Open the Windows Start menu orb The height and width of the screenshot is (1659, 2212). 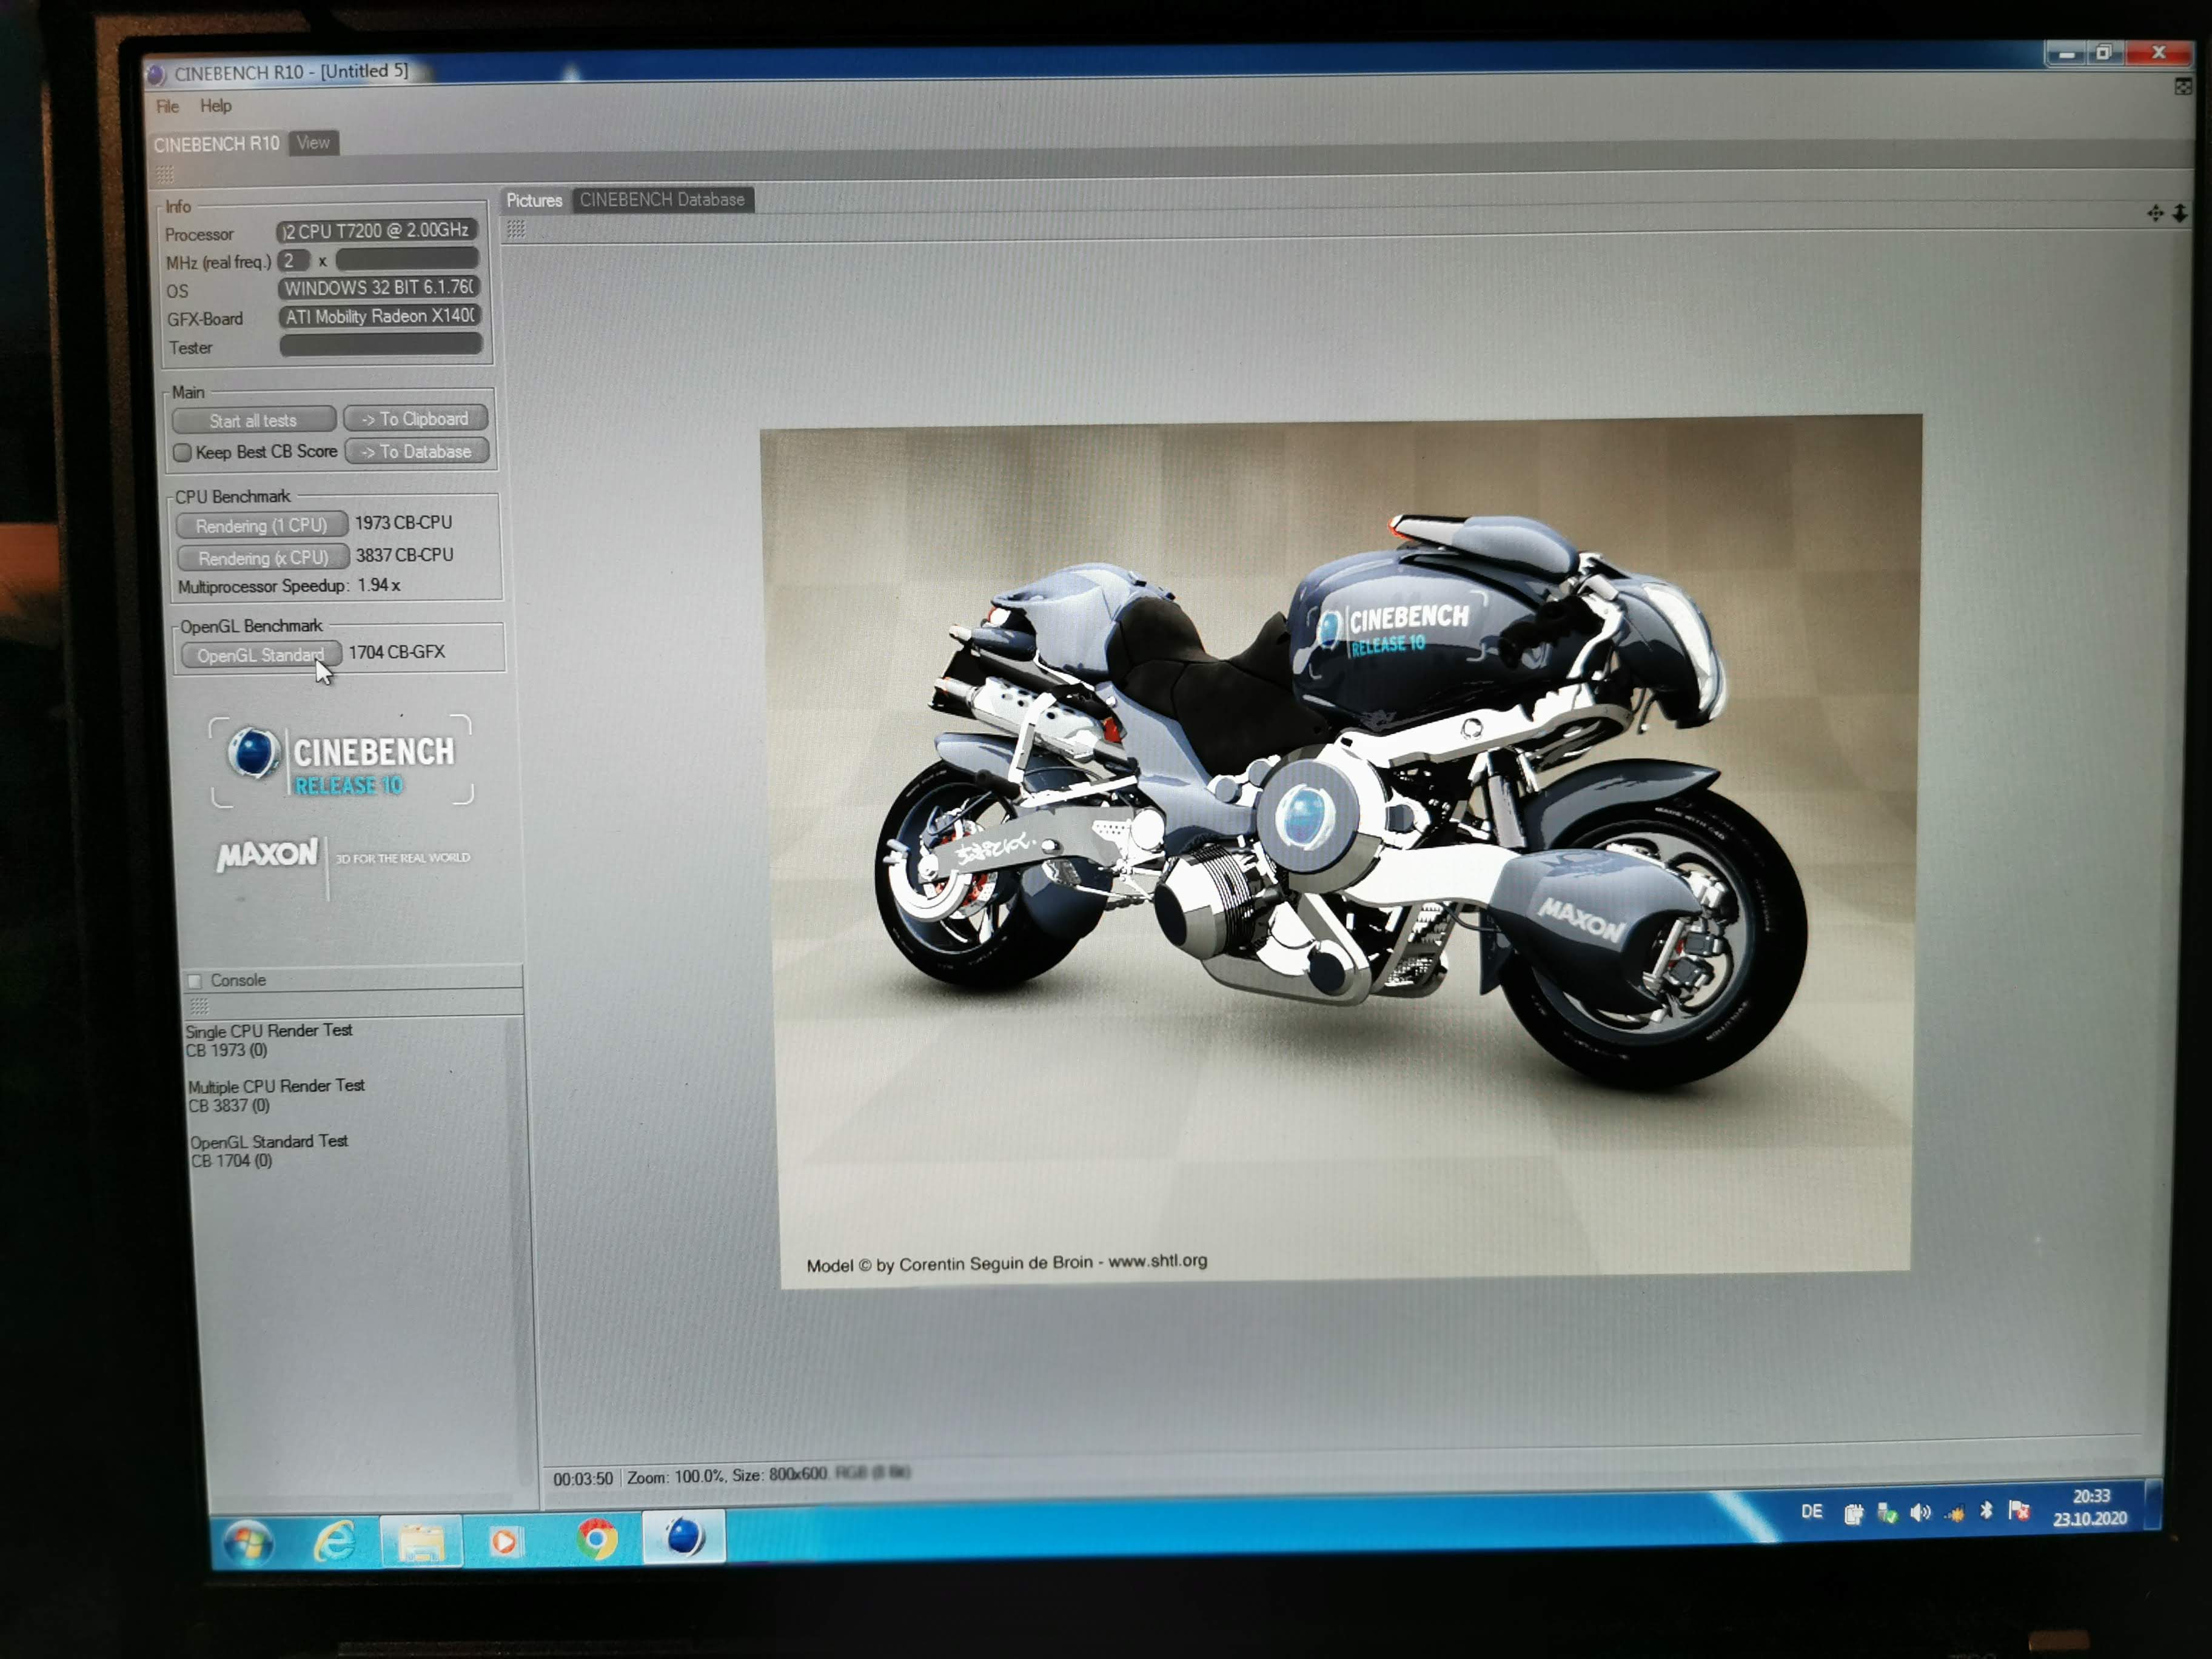tap(248, 1543)
